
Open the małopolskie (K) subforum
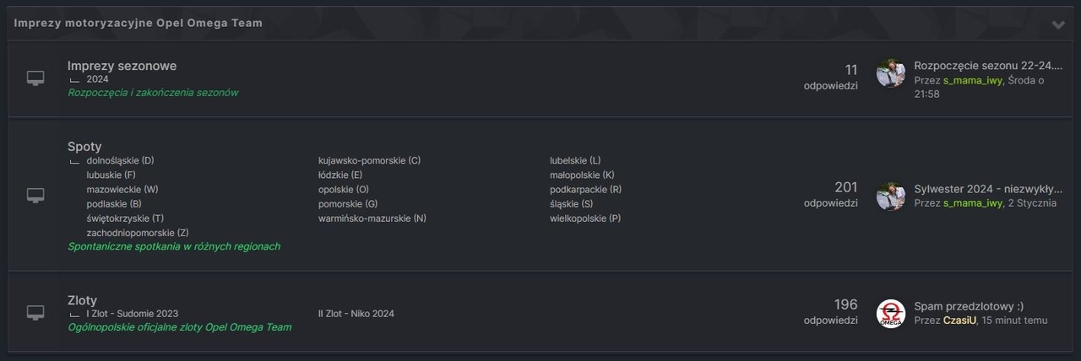pos(581,175)
